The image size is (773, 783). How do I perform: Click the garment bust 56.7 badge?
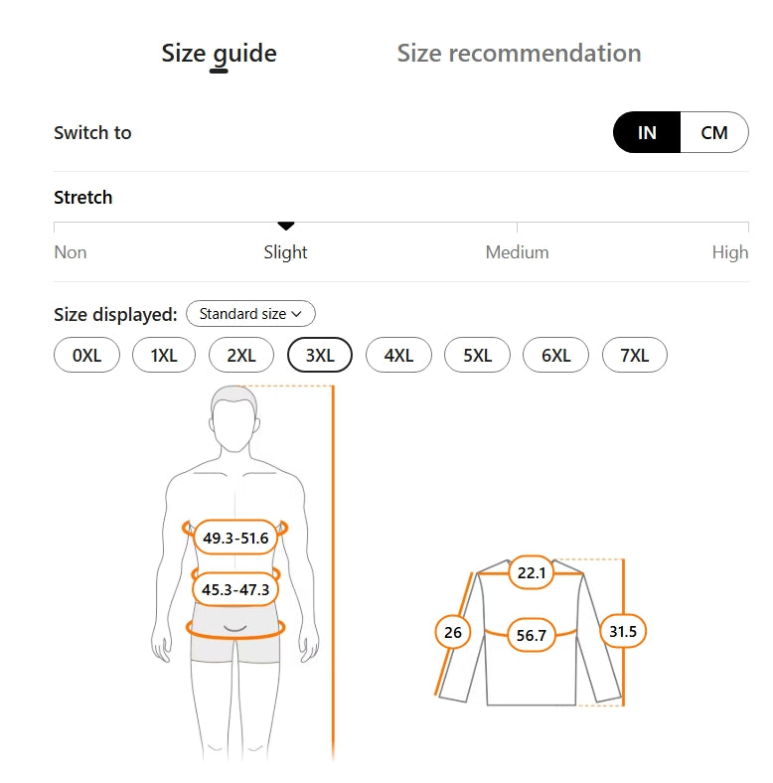point(533,635)
